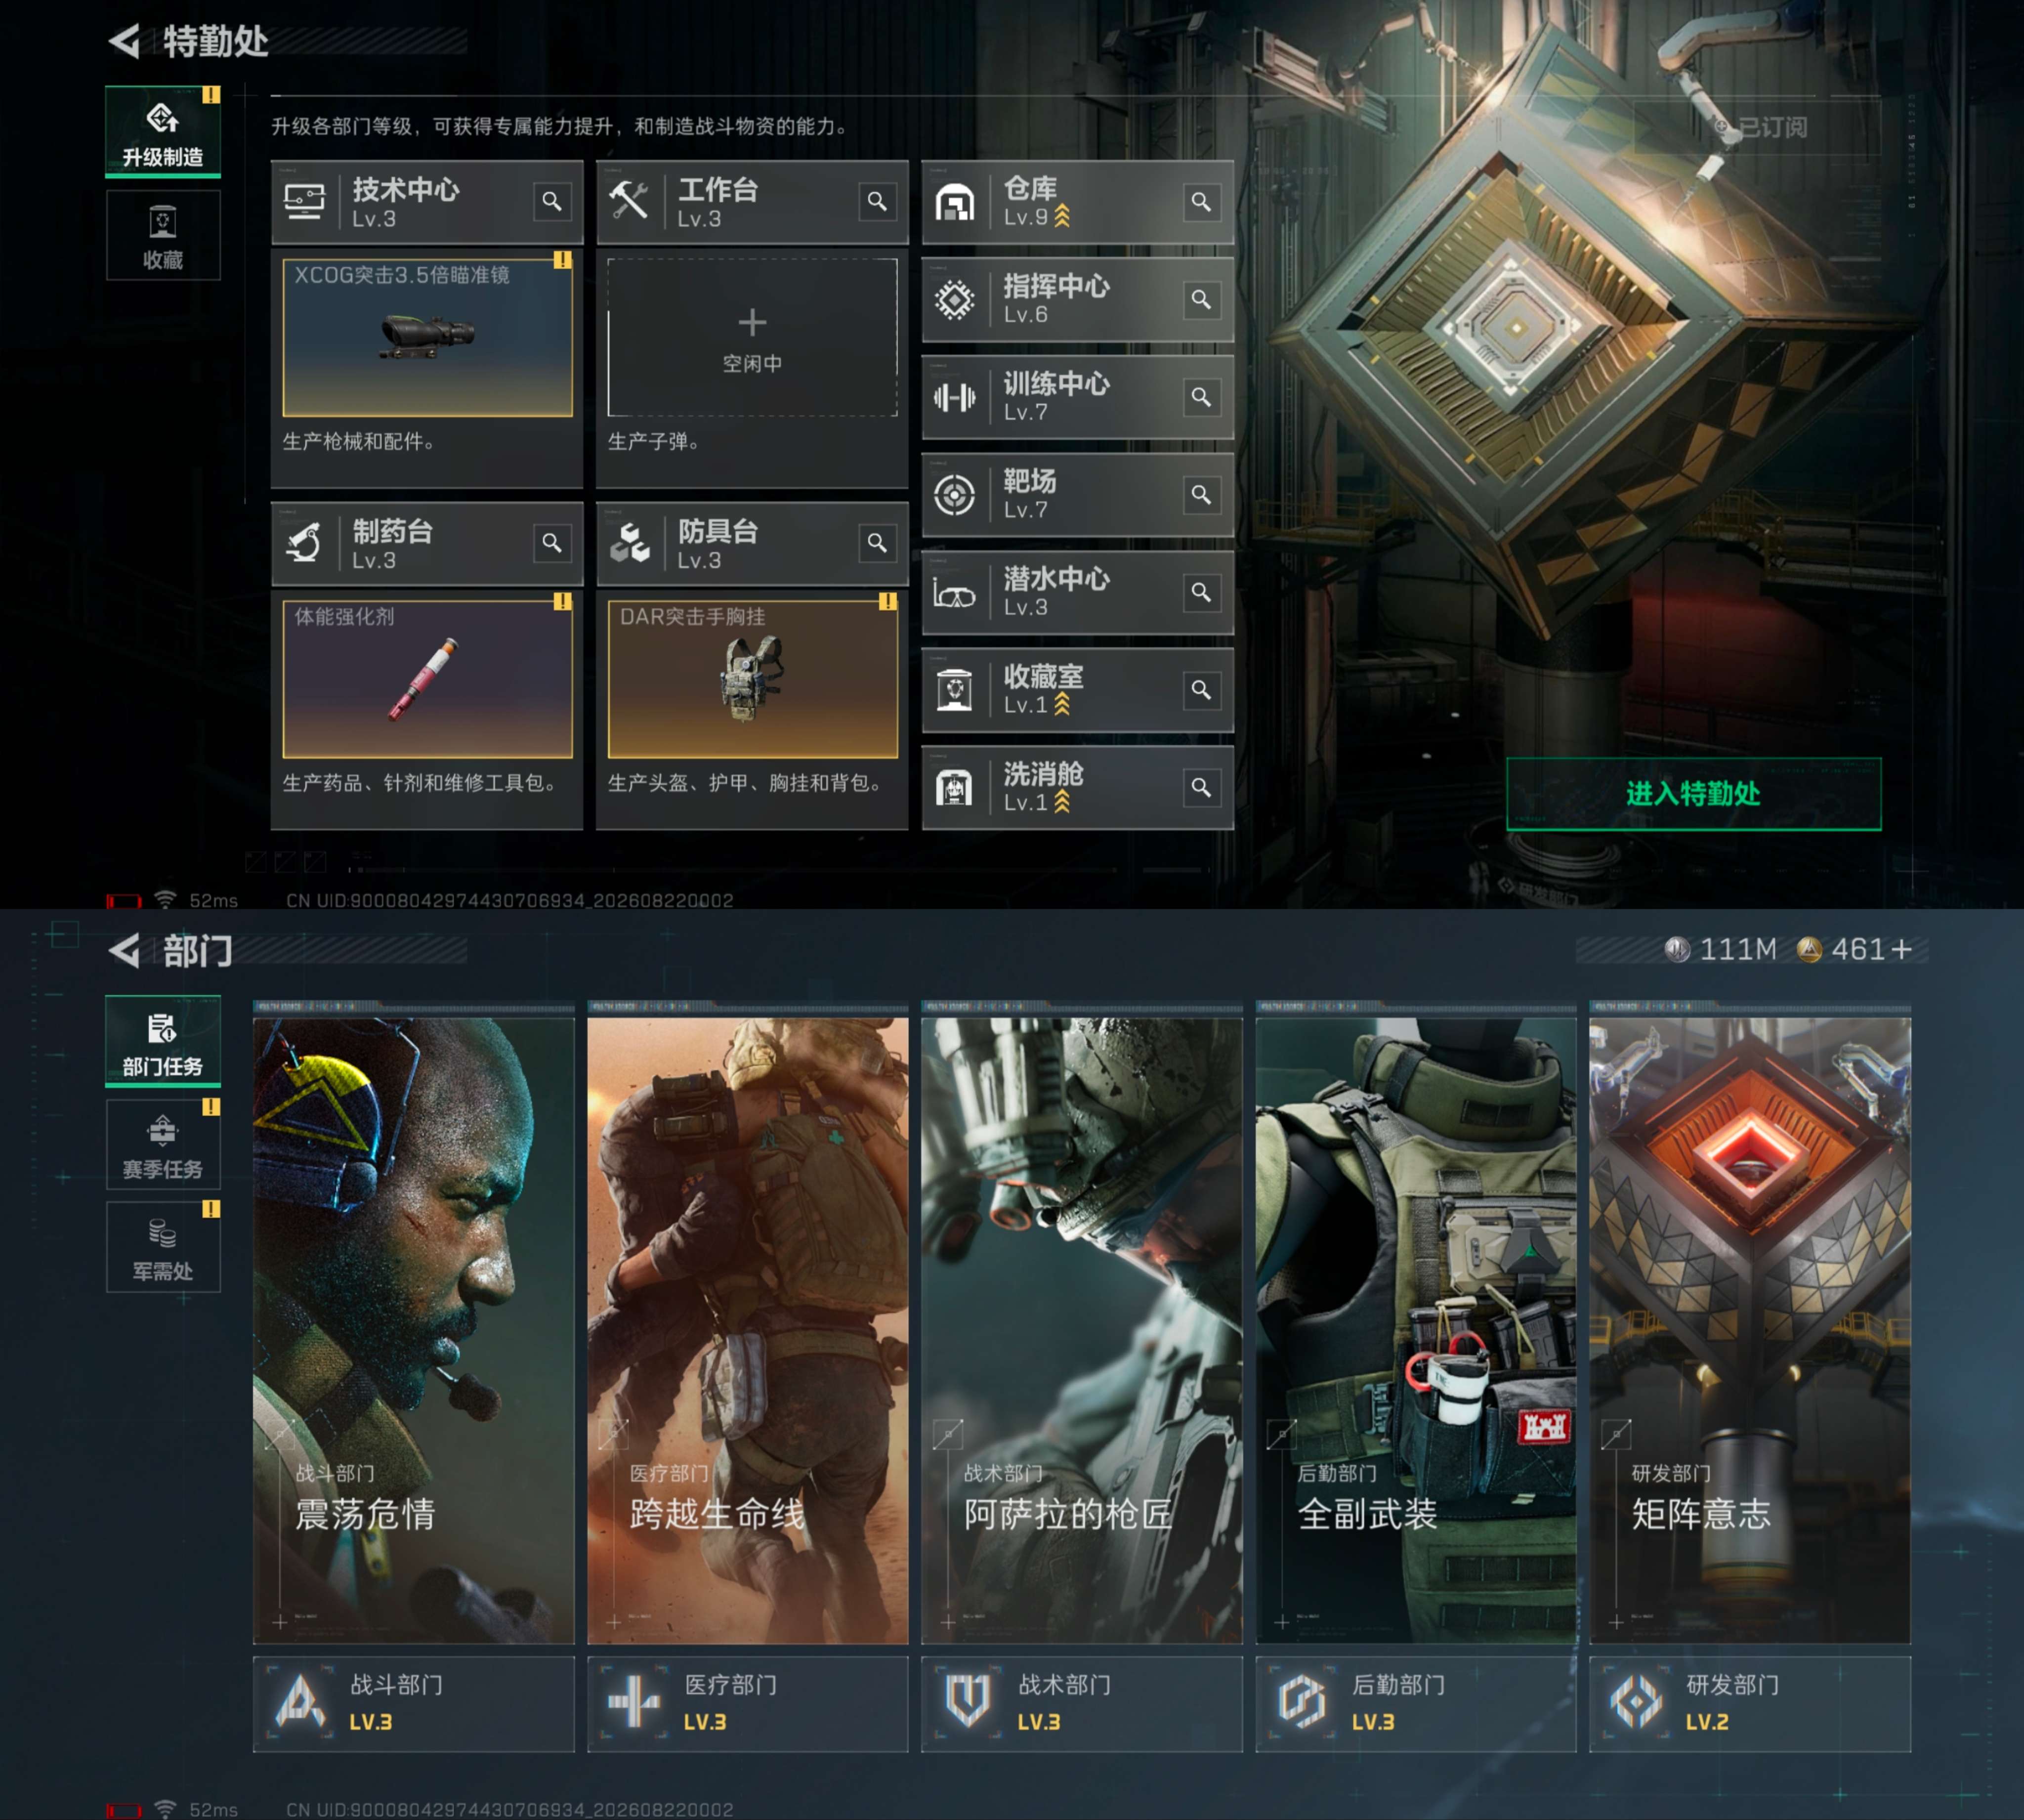This screenshot has width=2024, height=1820.
Task: Open the 震荡危情 combat department card
Action: pos(414,1330)
